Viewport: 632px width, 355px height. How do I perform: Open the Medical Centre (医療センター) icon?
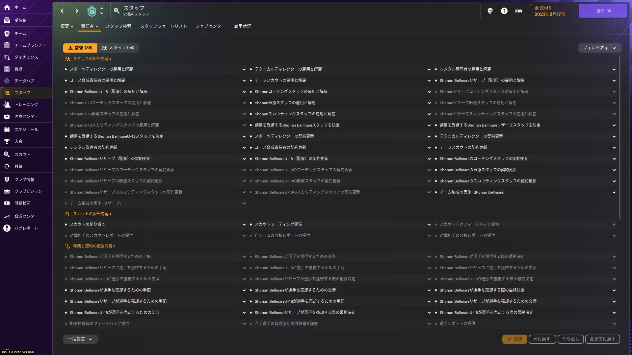[7, 116]
